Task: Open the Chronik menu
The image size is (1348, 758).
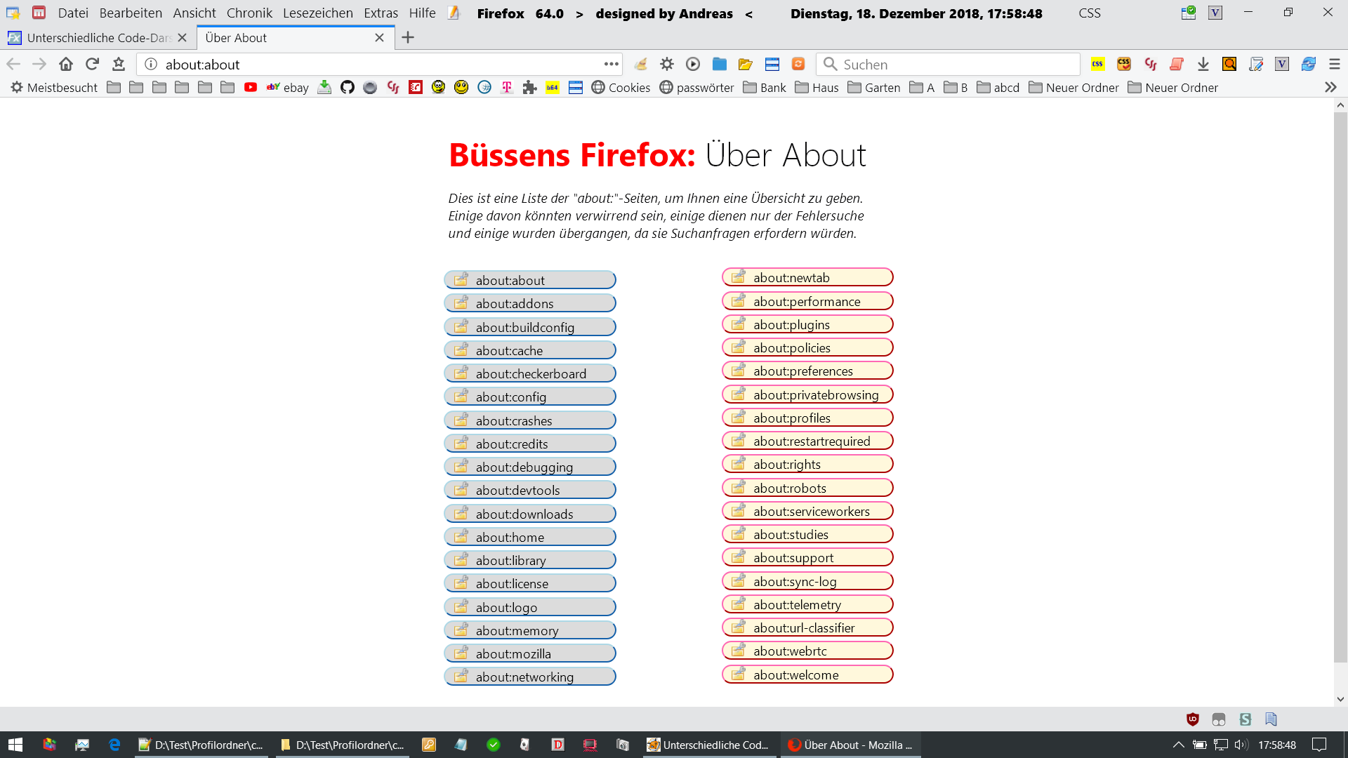Action: click(x=249, y=13)
